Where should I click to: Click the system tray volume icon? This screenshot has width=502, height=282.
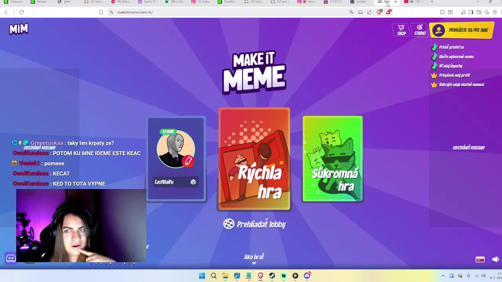click(483, 276)
